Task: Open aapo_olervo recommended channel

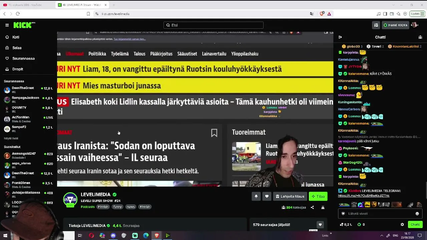Action: pyautogui.click(x=28, y=165)
